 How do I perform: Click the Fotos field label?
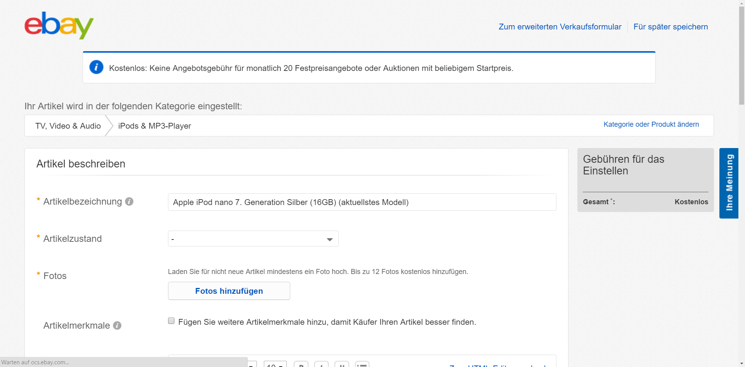[x=55, y=276]
